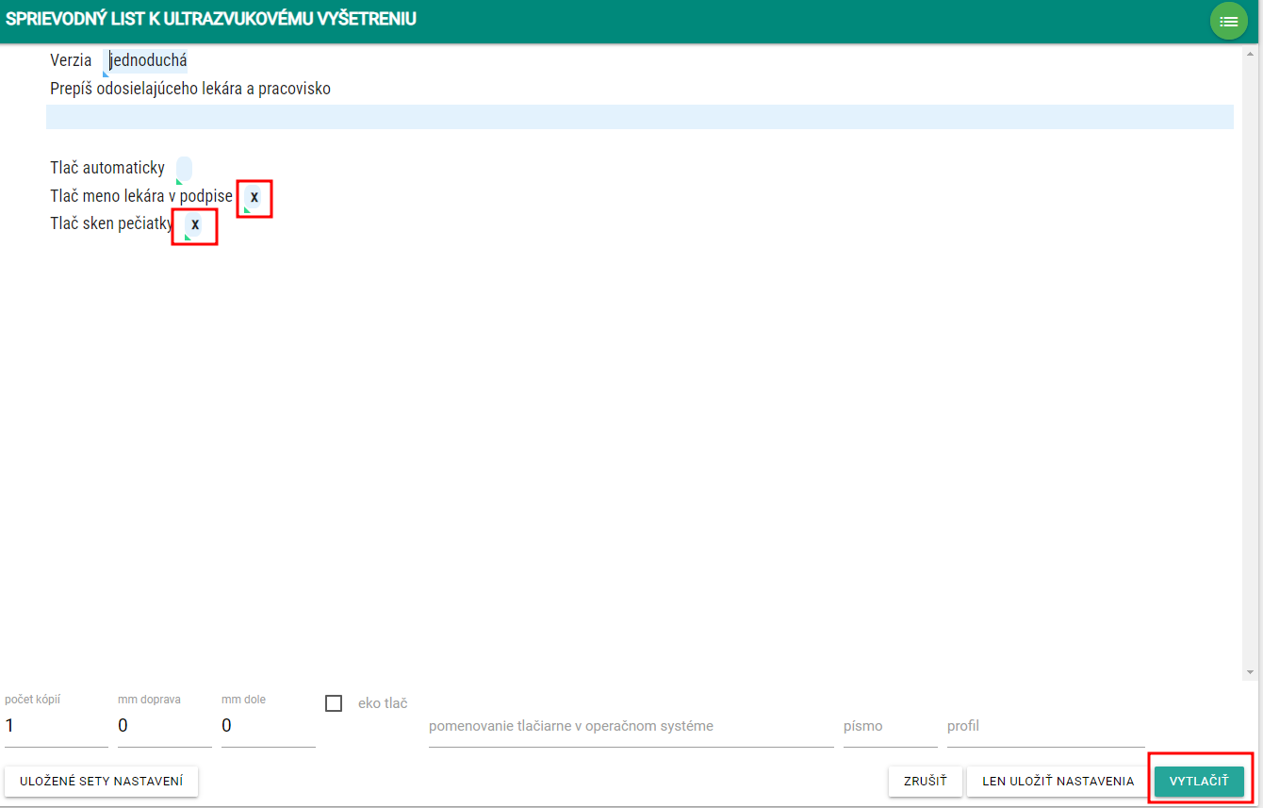Screen dimensions: 1263x808
Task: Click the blue odosielajúci lekár text field
Action: pos(640,117)
